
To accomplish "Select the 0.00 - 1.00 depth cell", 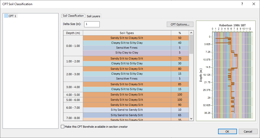I will pos(73,46).
